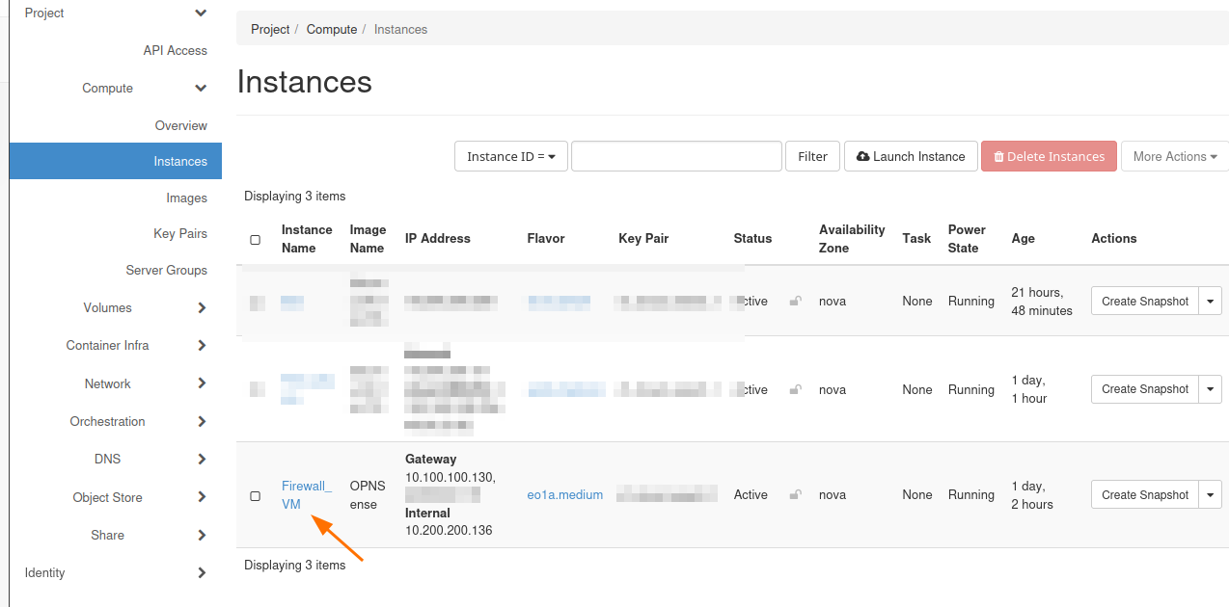The image size is (1229, 607).
Task: Open action dropdown arrow for Firewall_VM row
Action: tap(1211, 494)
